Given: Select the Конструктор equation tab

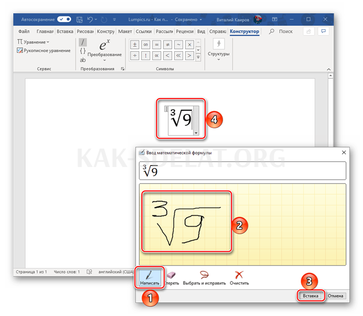Looking at the screenshot, I should 244,31.
